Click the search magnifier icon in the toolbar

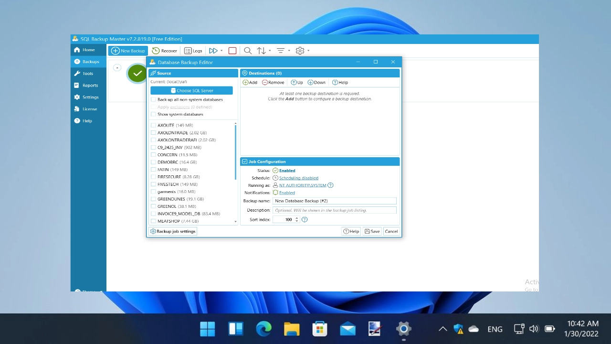(248, 51)
